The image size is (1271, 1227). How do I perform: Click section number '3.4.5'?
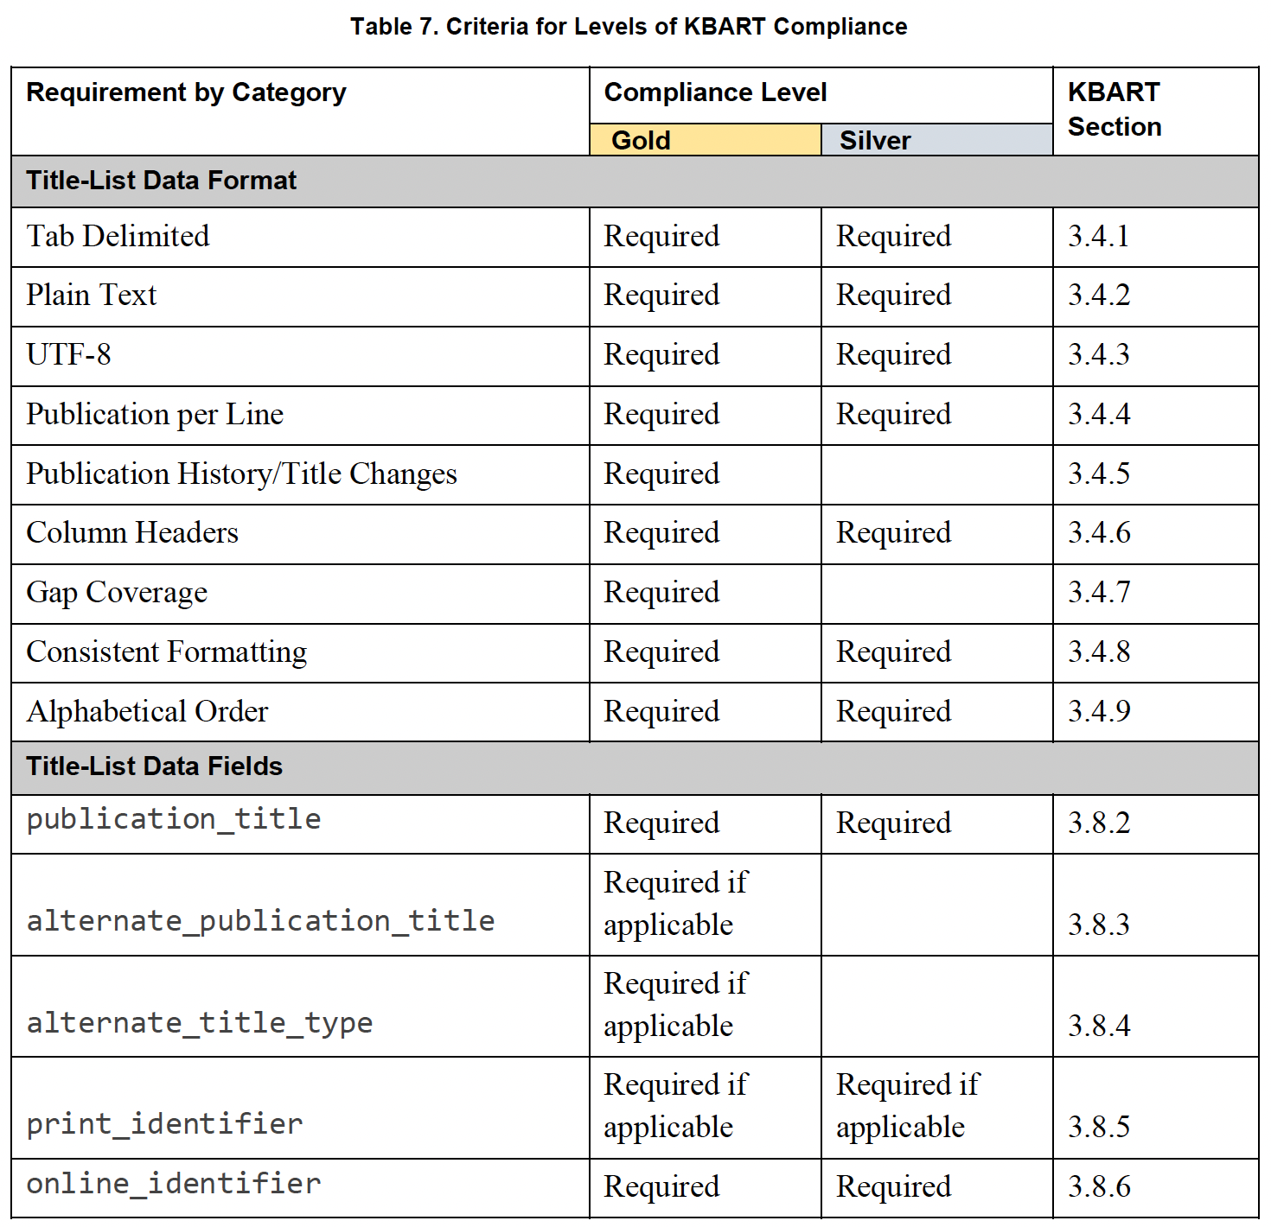pyautogui.click(x=1099, y=474)
